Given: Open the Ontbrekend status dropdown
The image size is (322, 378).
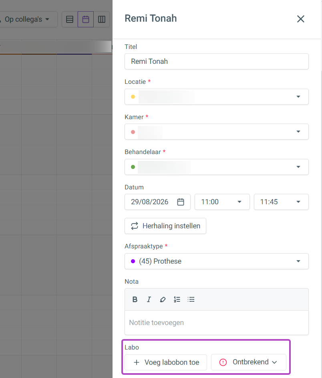Looking at the screenshot, I should [x=249, y=362].
